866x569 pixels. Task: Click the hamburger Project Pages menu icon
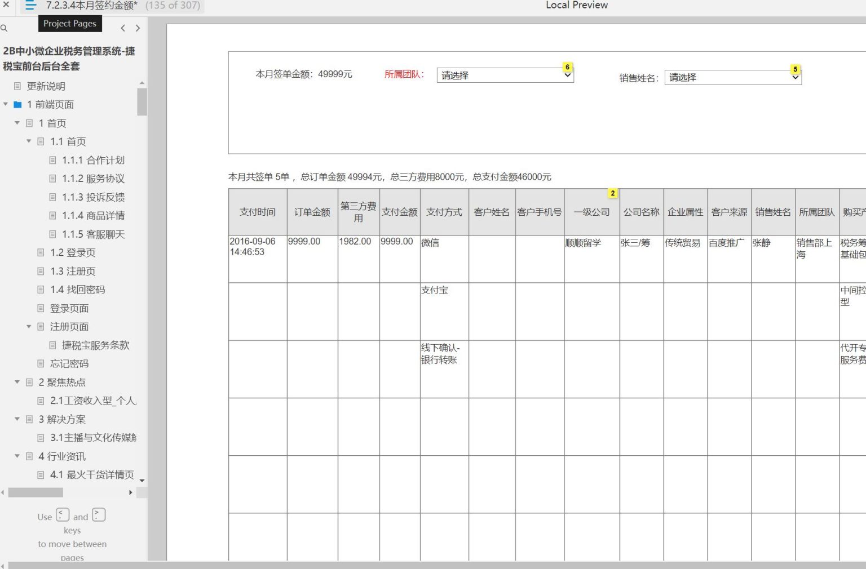point(30,6)
